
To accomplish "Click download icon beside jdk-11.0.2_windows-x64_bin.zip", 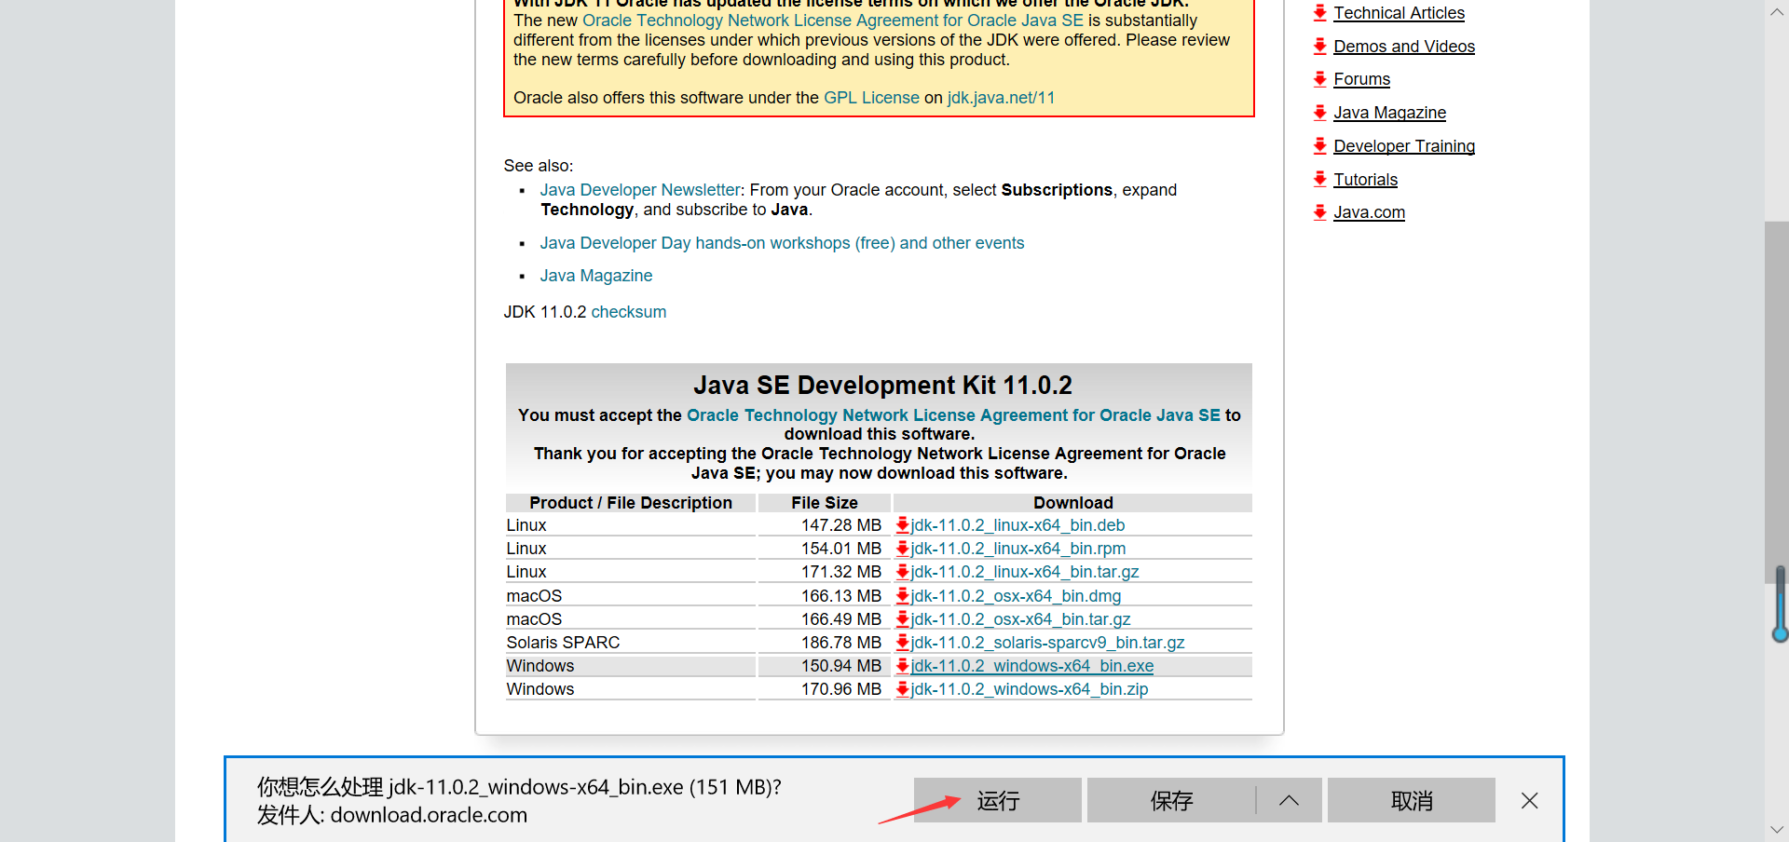I will [x=902, y=689].
